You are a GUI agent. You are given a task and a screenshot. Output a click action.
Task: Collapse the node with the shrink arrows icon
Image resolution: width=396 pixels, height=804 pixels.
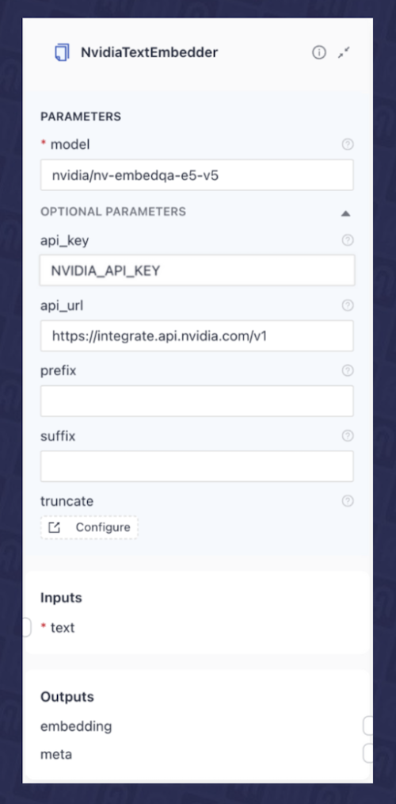pyautogui.click(x=344, y=52)
